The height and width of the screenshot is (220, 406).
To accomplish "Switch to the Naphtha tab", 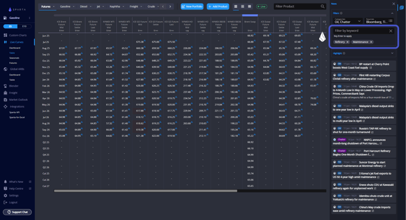I will 114,6.
